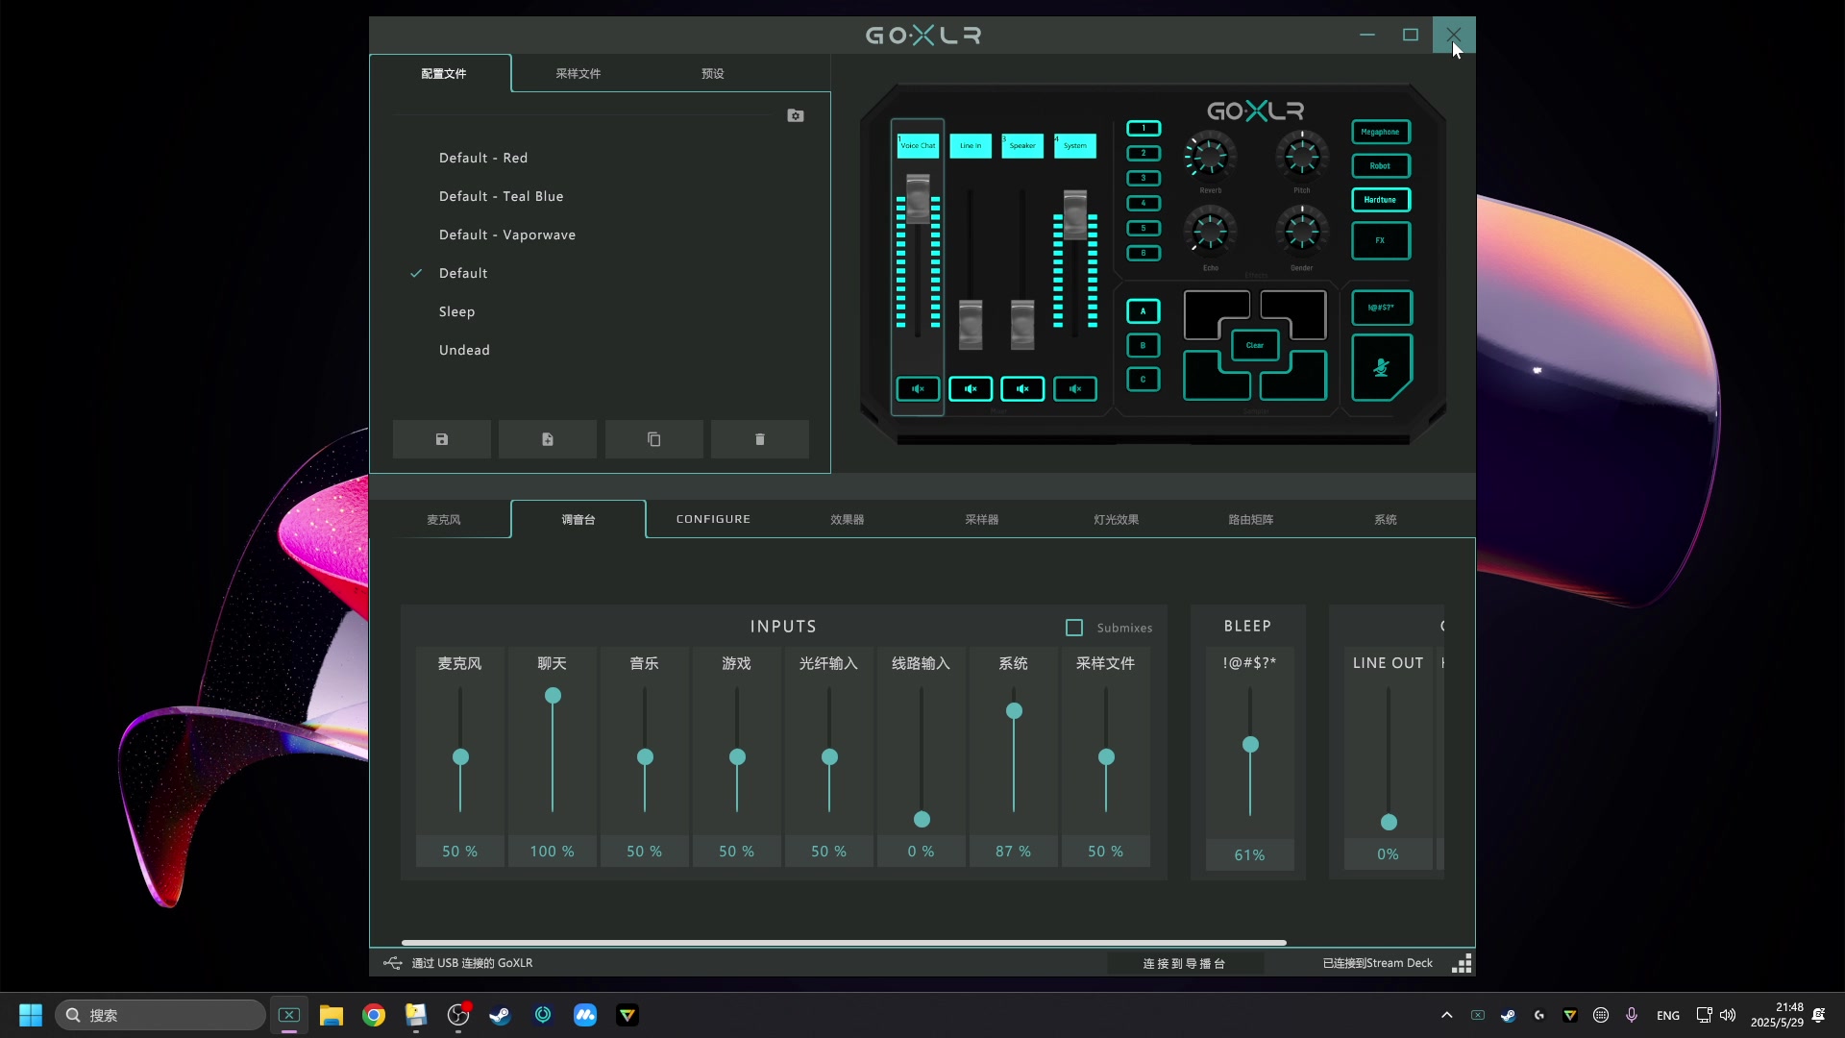Switch to the 预设 tab
Screen dimensions: 1845x1038
point(713,74)
